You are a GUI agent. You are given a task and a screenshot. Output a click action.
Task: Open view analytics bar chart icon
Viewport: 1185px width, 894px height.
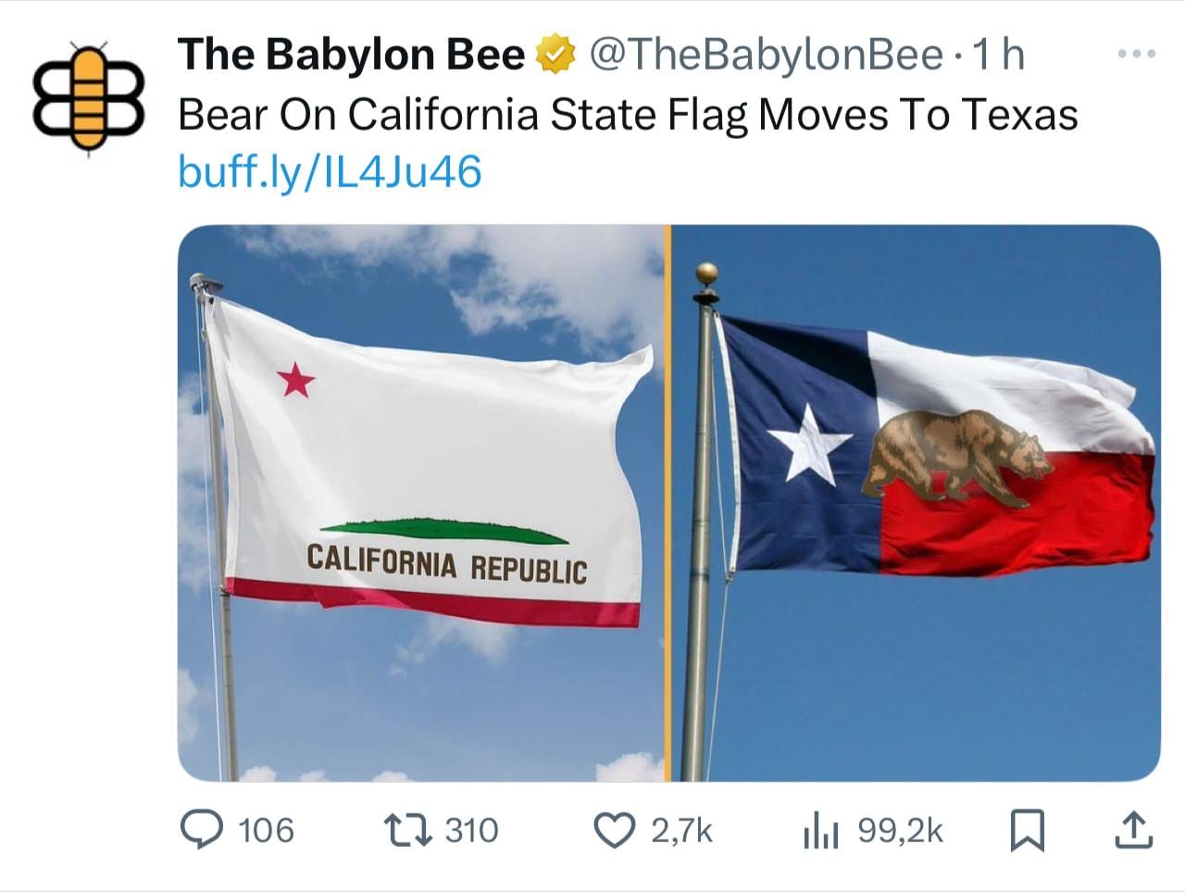pos(820,830)
